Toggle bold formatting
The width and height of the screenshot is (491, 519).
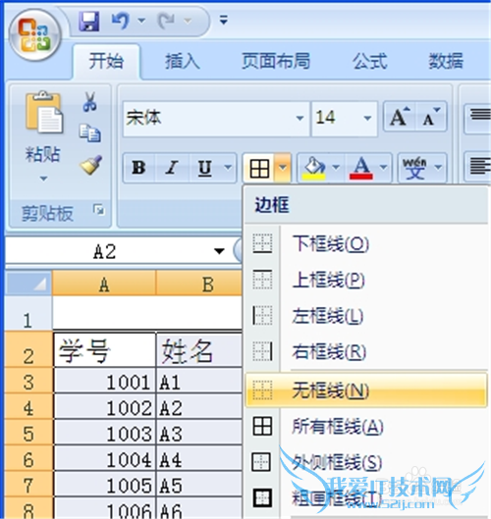click(138, 168)
